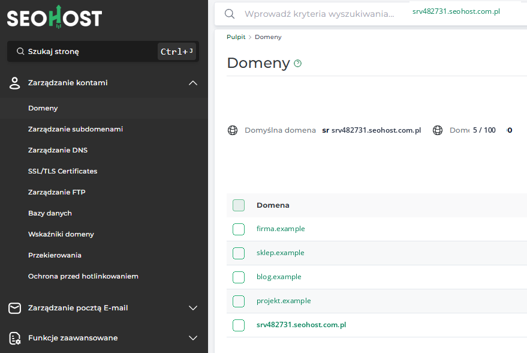The image size is (527, 353).
Task: Click the globe icon beside Domyślna domena
Action: coord(233,130)
